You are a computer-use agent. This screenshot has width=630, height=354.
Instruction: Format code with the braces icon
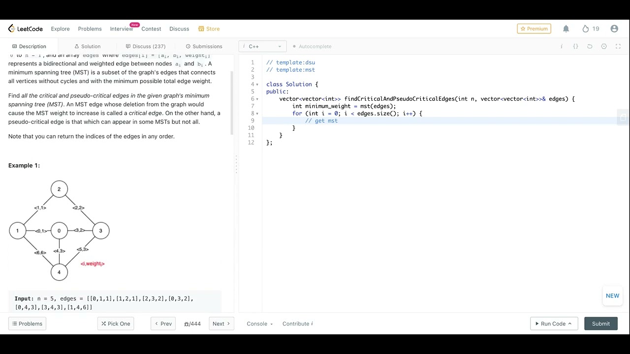point(575,46)
